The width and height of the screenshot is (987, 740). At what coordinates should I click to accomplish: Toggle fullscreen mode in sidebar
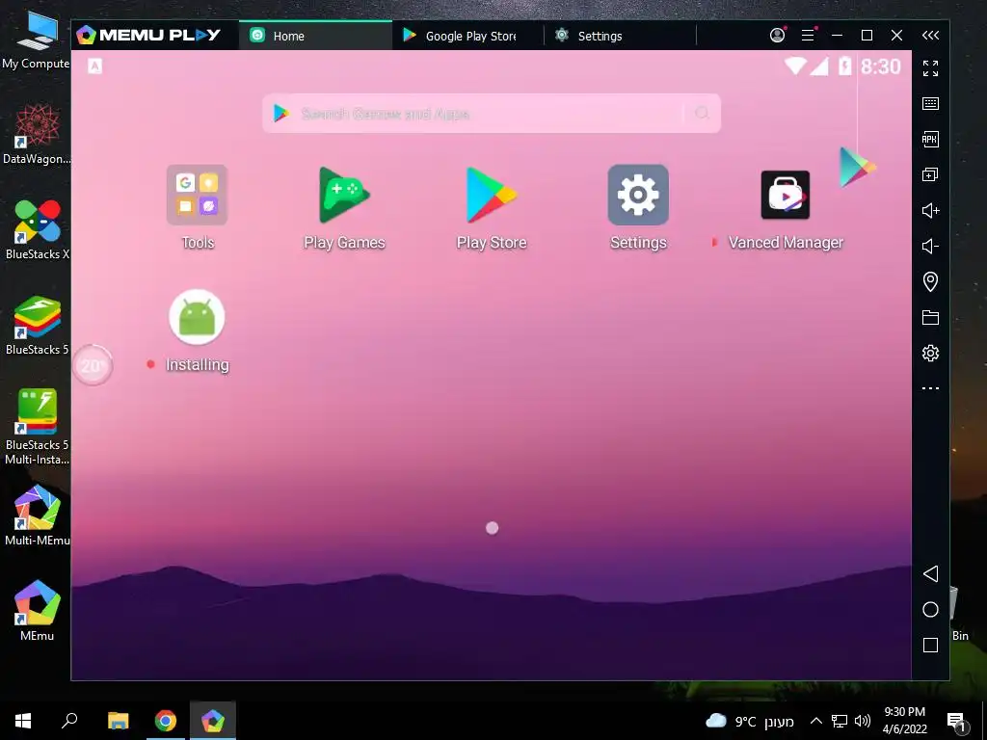pyautogui.click(x=930, y=68)
